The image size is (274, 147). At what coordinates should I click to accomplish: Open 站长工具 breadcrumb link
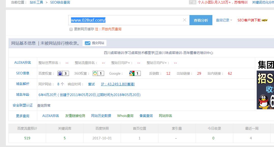pos(36,2)
